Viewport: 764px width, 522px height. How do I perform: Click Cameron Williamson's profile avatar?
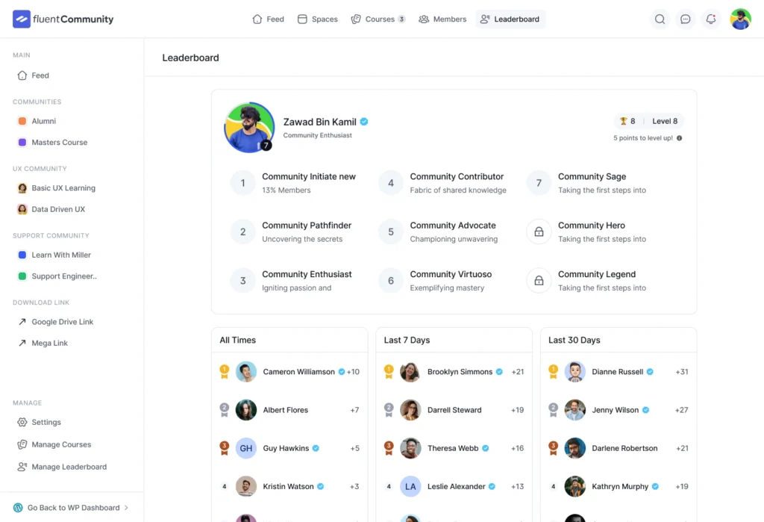coord(246,371)
